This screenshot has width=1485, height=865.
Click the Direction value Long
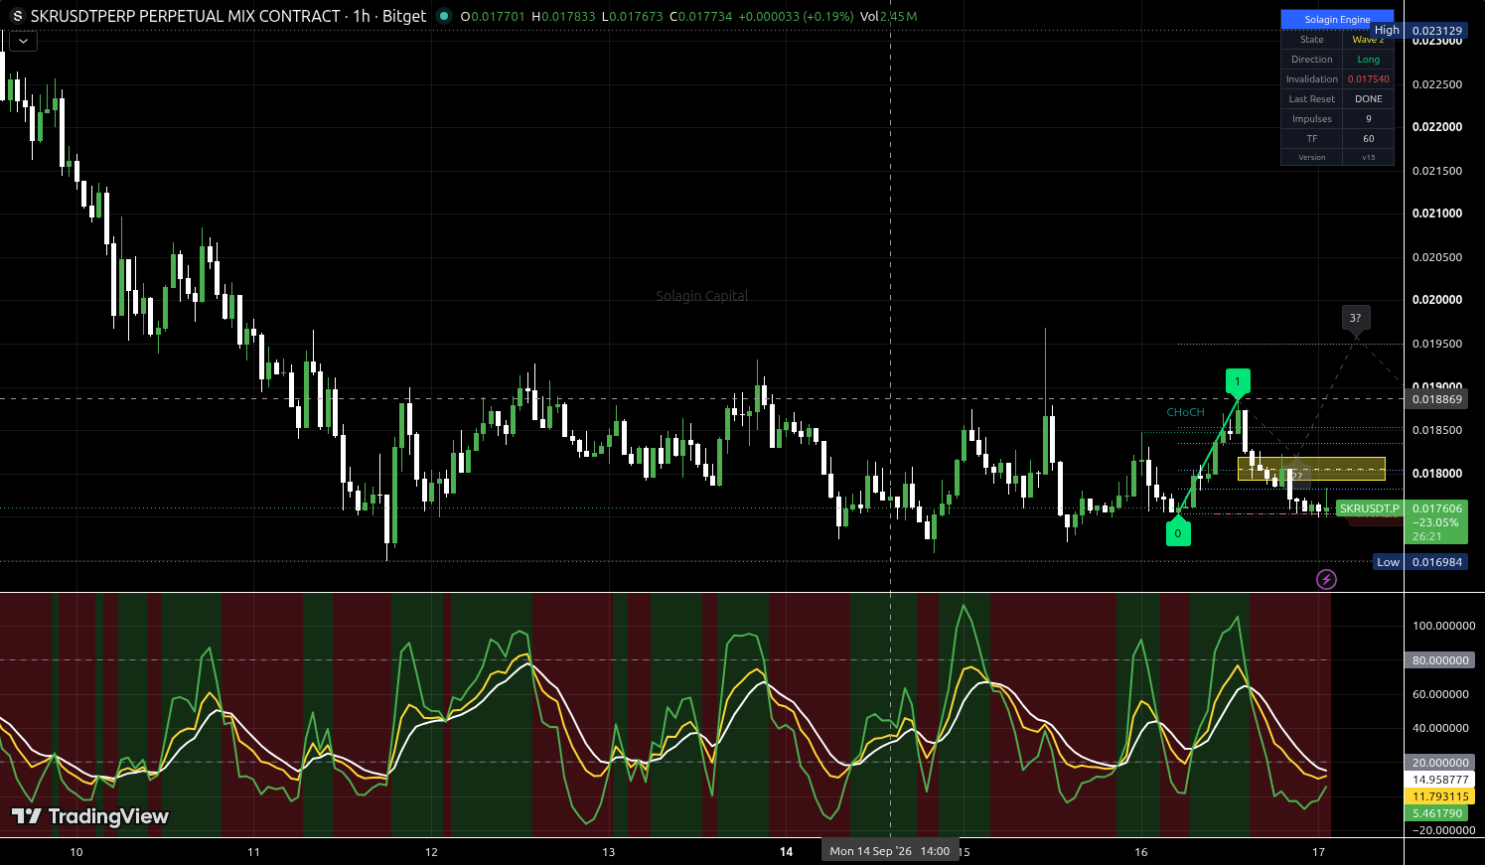coord(1369,60)
